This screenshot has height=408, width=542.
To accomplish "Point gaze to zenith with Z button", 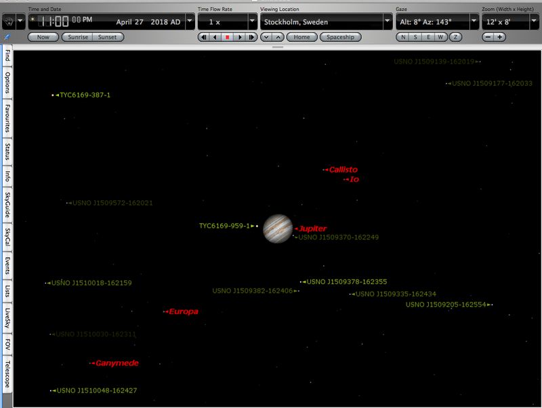I will [x=456, y=37].
